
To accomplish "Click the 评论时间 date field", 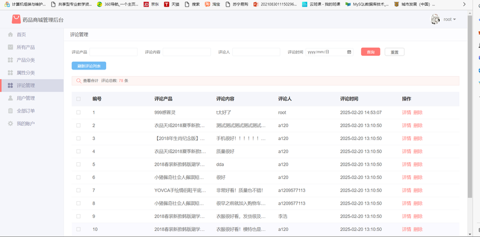I will (x=329, y=52).
